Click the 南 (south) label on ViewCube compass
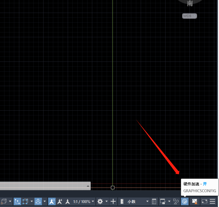This screenshot has width=219, height=207. click(x=190, y=3)
